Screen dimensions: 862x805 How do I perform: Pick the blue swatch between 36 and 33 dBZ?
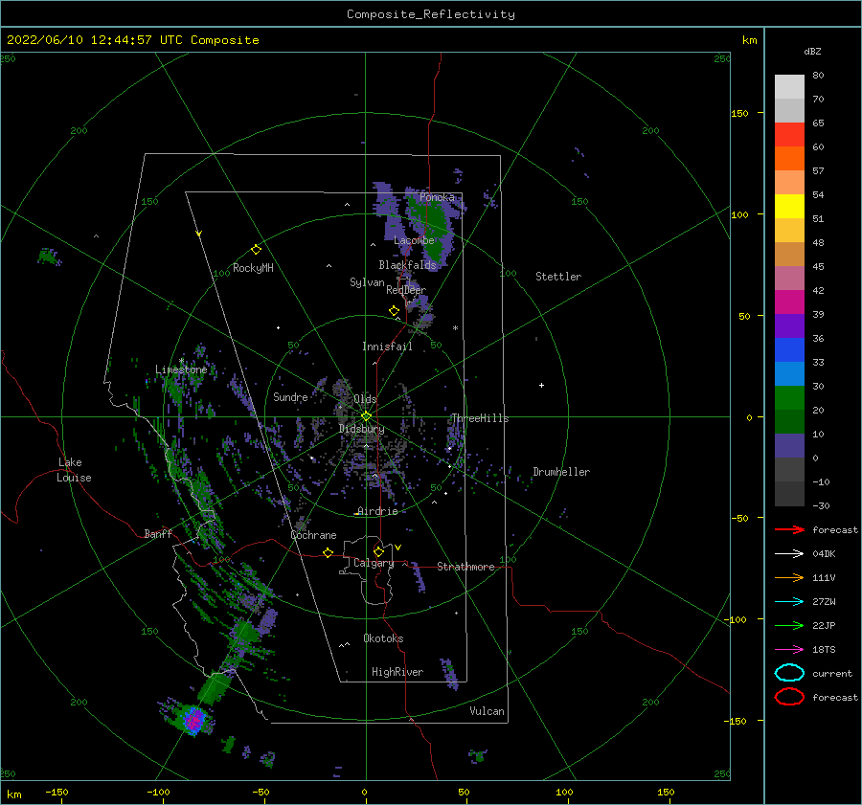pos(789,350)
